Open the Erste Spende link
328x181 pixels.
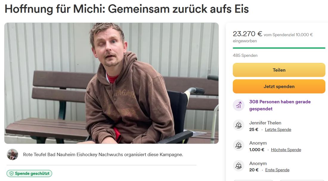(277, 170)
